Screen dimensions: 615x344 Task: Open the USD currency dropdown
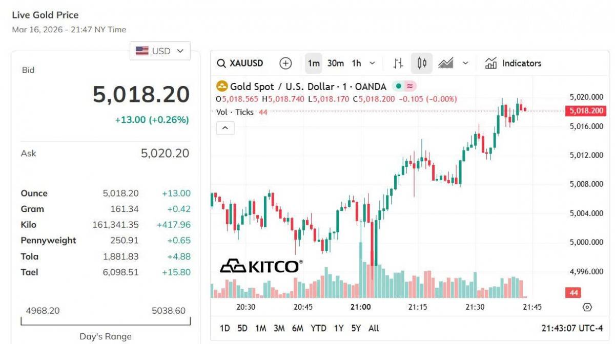[x=160, y=51]
